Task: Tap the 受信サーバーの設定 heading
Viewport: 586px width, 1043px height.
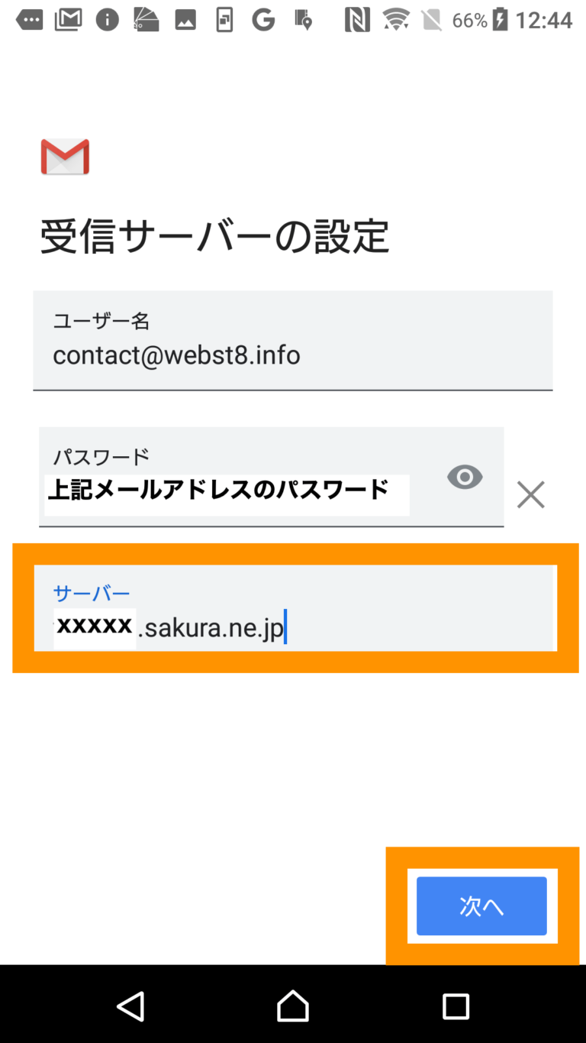Action: tap(214, 236)
